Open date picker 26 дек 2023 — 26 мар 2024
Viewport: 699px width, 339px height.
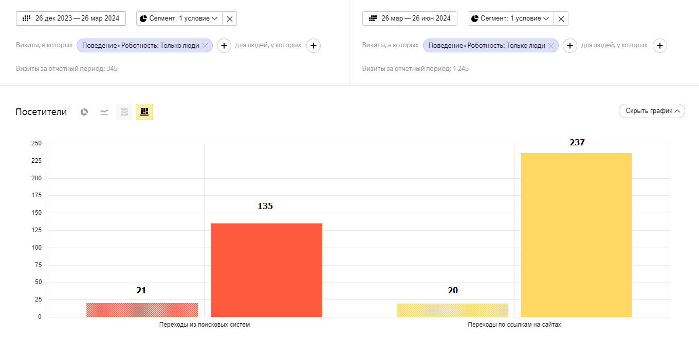coord(71,18)
